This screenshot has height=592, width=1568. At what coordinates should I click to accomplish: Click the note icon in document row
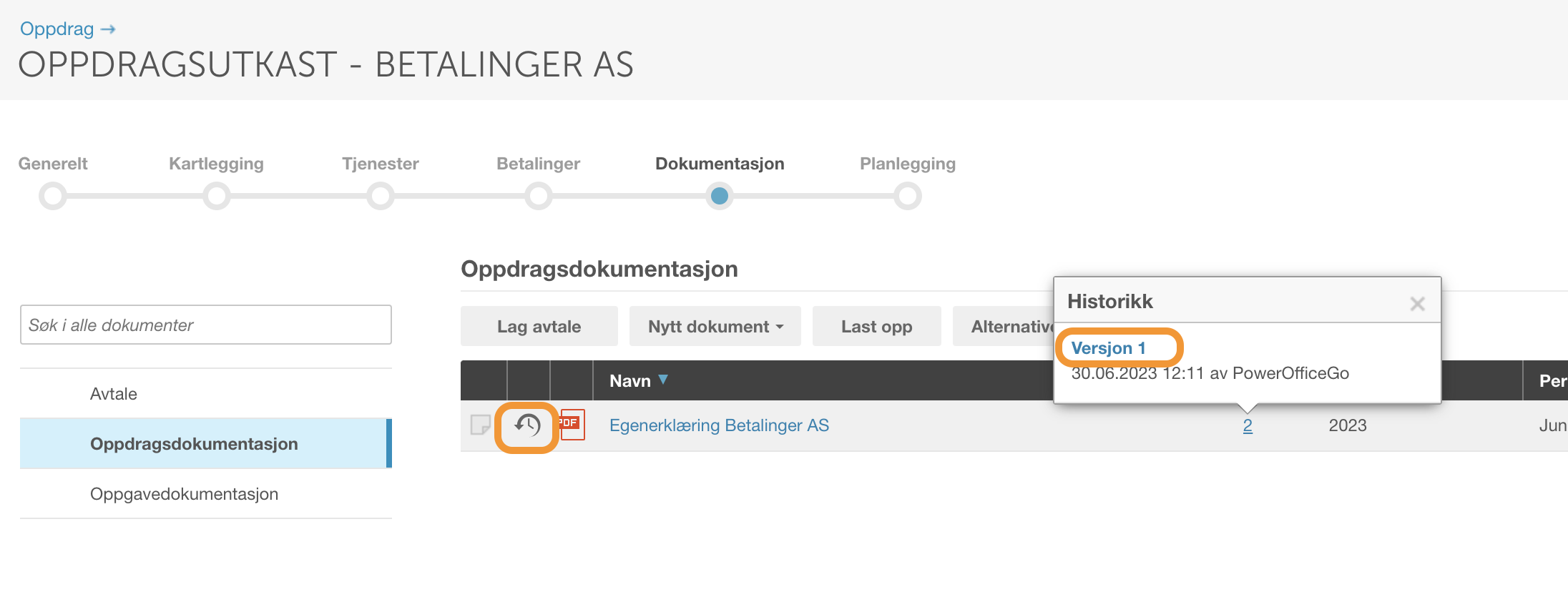pyautogui.click(x=480, y=425)
